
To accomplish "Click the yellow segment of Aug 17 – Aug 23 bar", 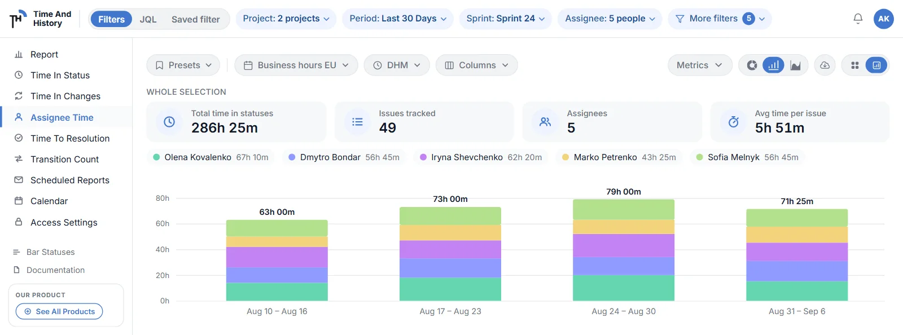I will coord(450,233).
